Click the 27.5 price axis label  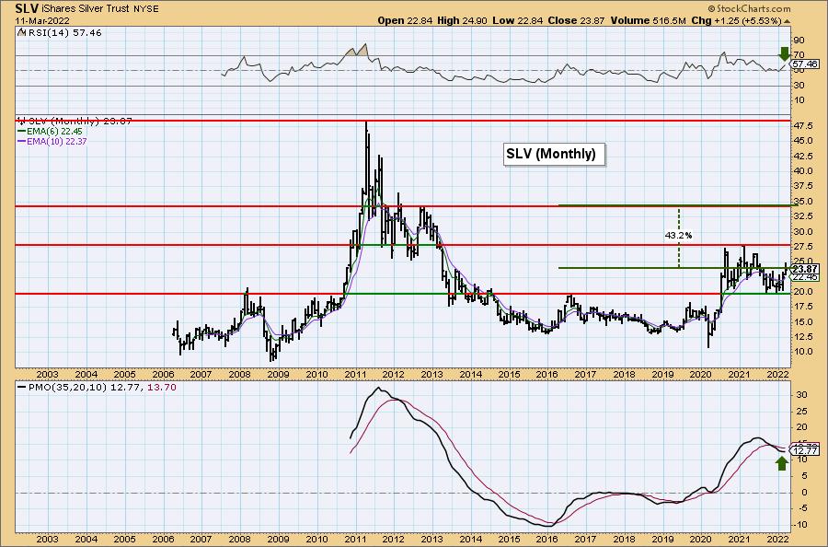(802, 247)
